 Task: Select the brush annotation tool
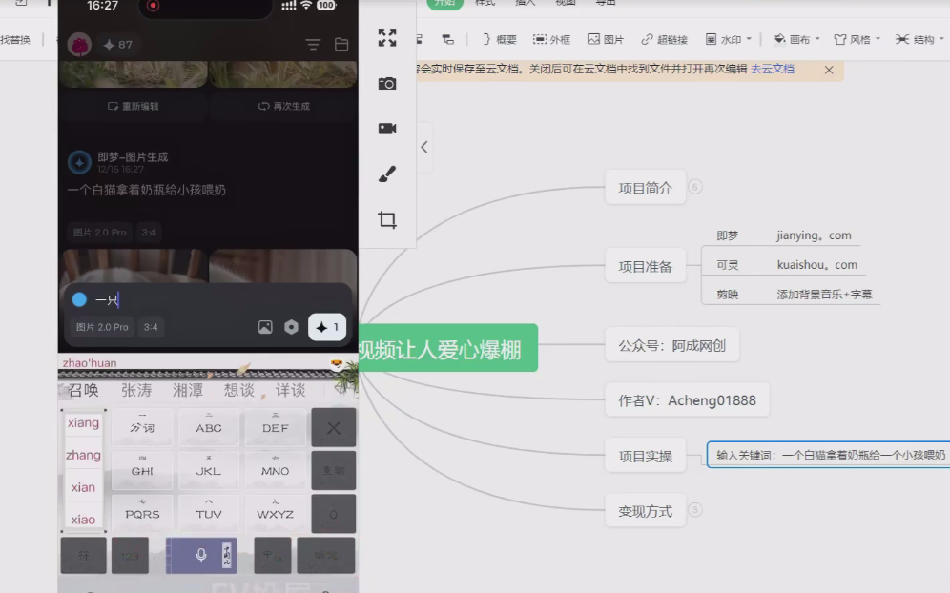tap(386, 174)
